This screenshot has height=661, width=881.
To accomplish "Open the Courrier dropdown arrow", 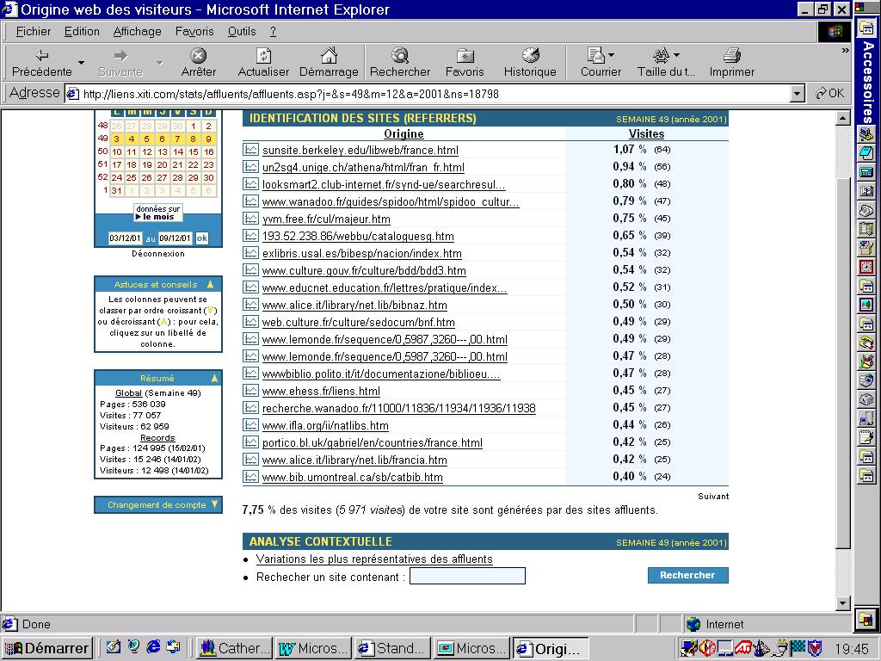I will point(612,55).
